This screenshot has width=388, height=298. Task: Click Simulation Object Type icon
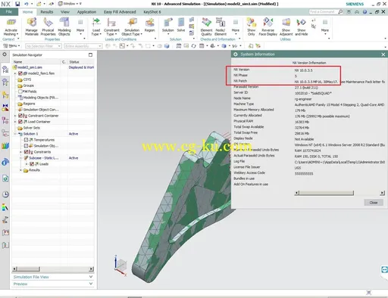(132, 23)
